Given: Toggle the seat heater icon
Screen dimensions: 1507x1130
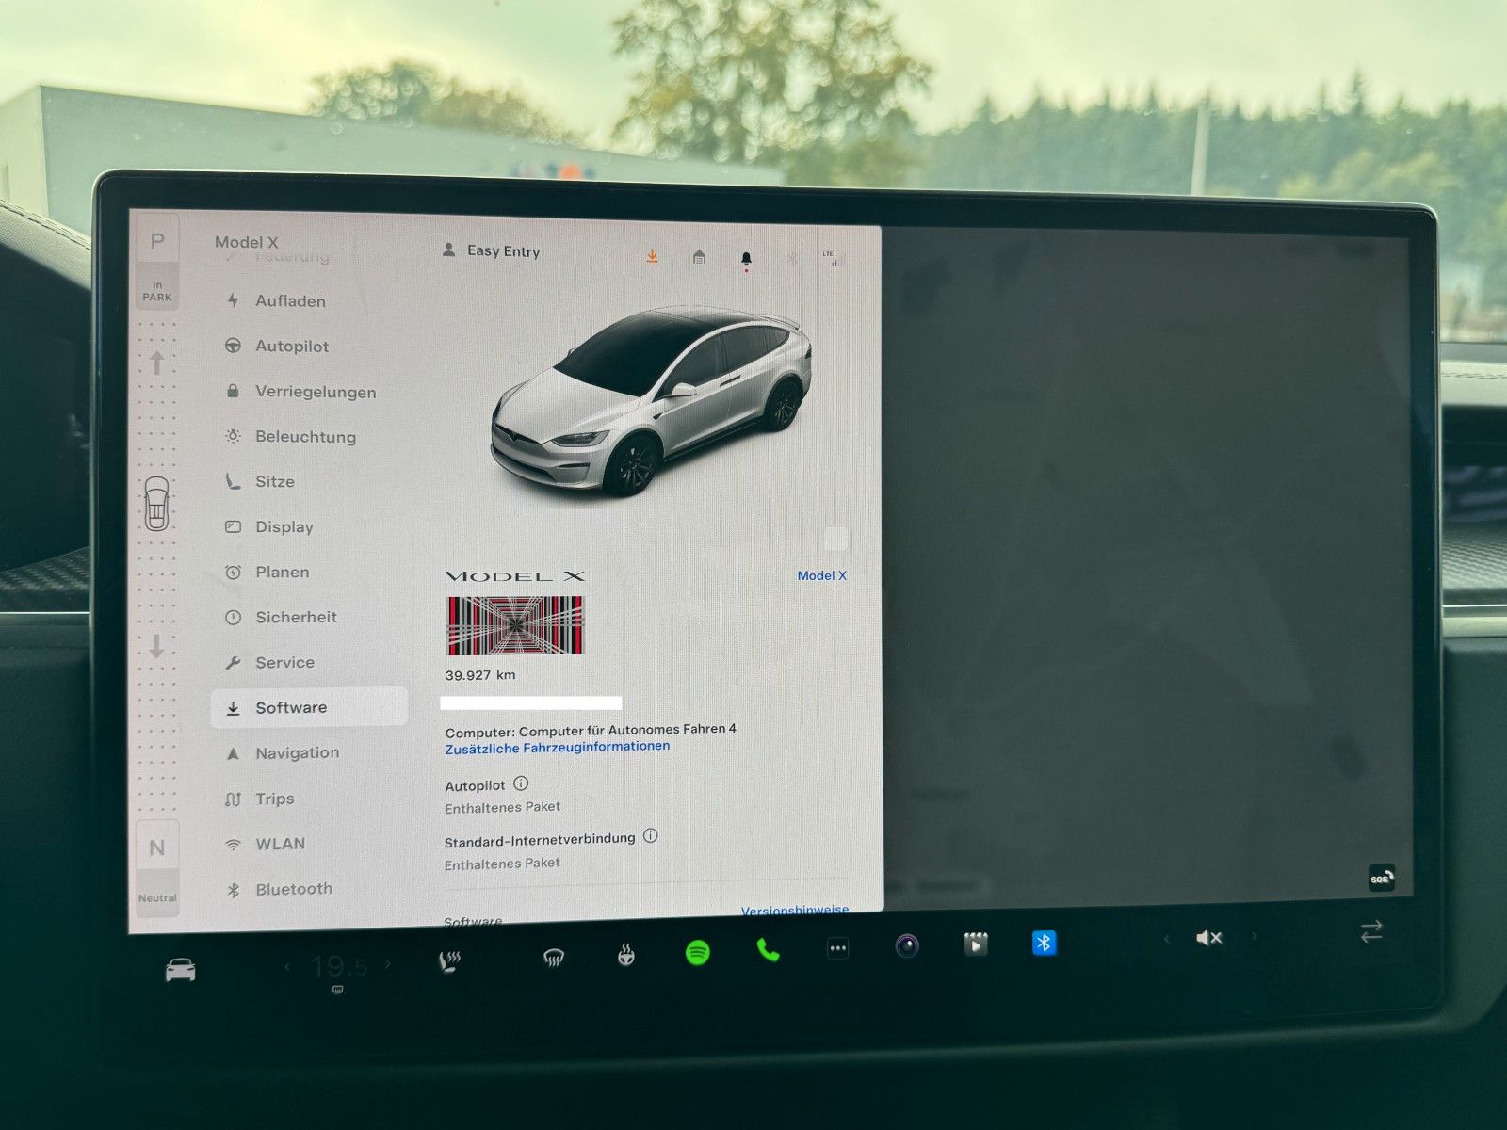Looking at the screenshot, I should [x=450, y=961].
